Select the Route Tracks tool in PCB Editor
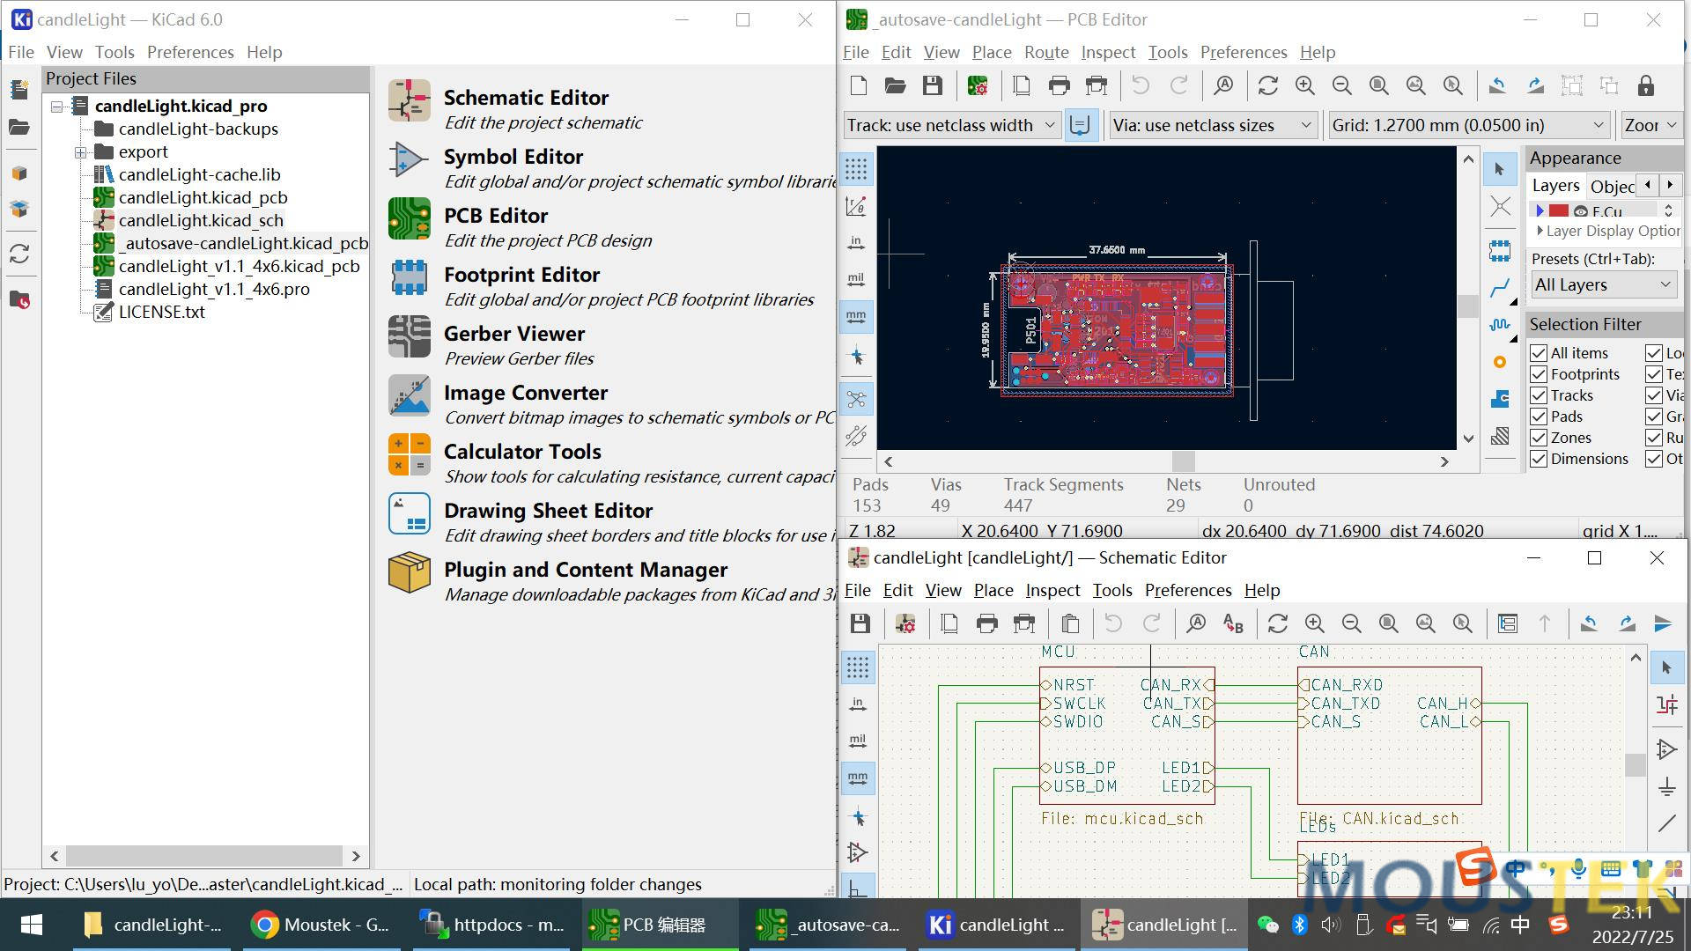This screenshot has width=1691, height=951. click(x=1500, y=288)
